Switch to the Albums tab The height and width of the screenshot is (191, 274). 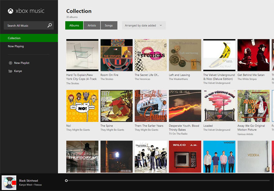click(74, 25)
